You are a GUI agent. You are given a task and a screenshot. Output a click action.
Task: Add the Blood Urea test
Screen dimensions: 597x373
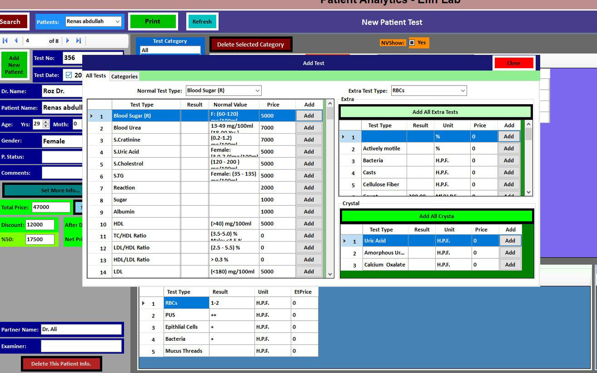pos(309,127)
